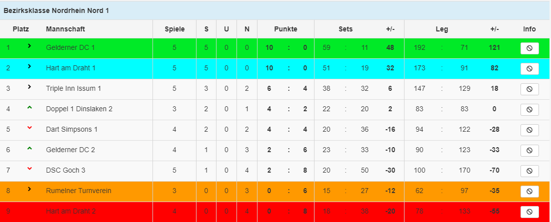Open info for Rumelner Turnverein
Screen dimensions: 551x222
coord(529,192)
